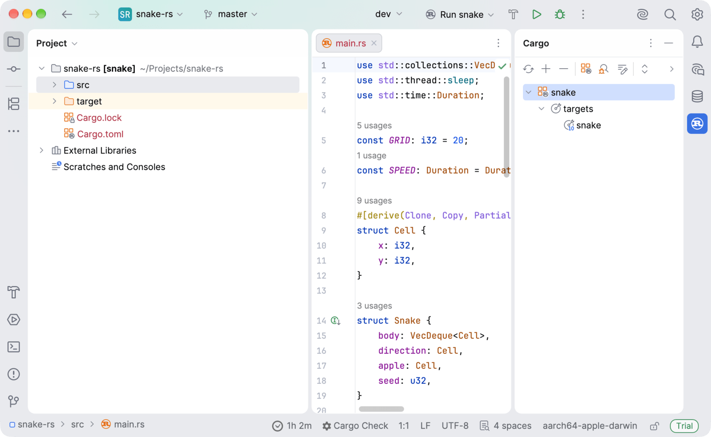Expand the src folder

54,85
